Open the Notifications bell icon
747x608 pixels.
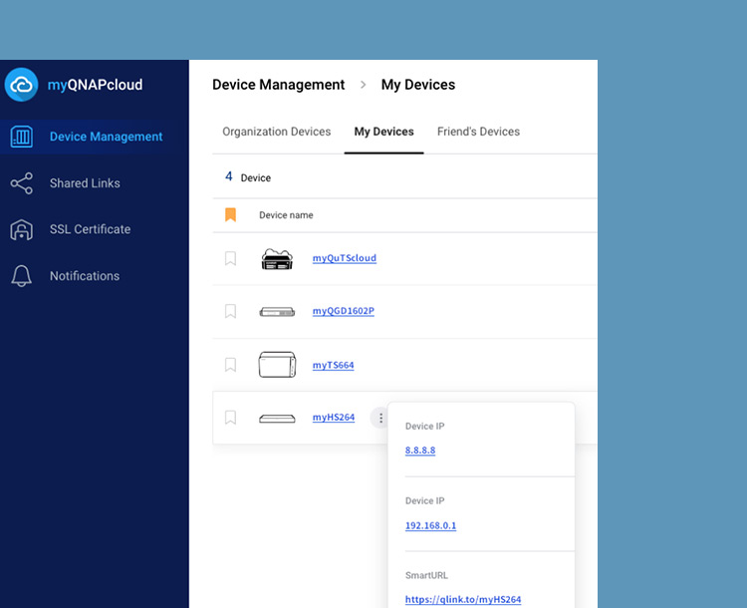pos(21,276)
